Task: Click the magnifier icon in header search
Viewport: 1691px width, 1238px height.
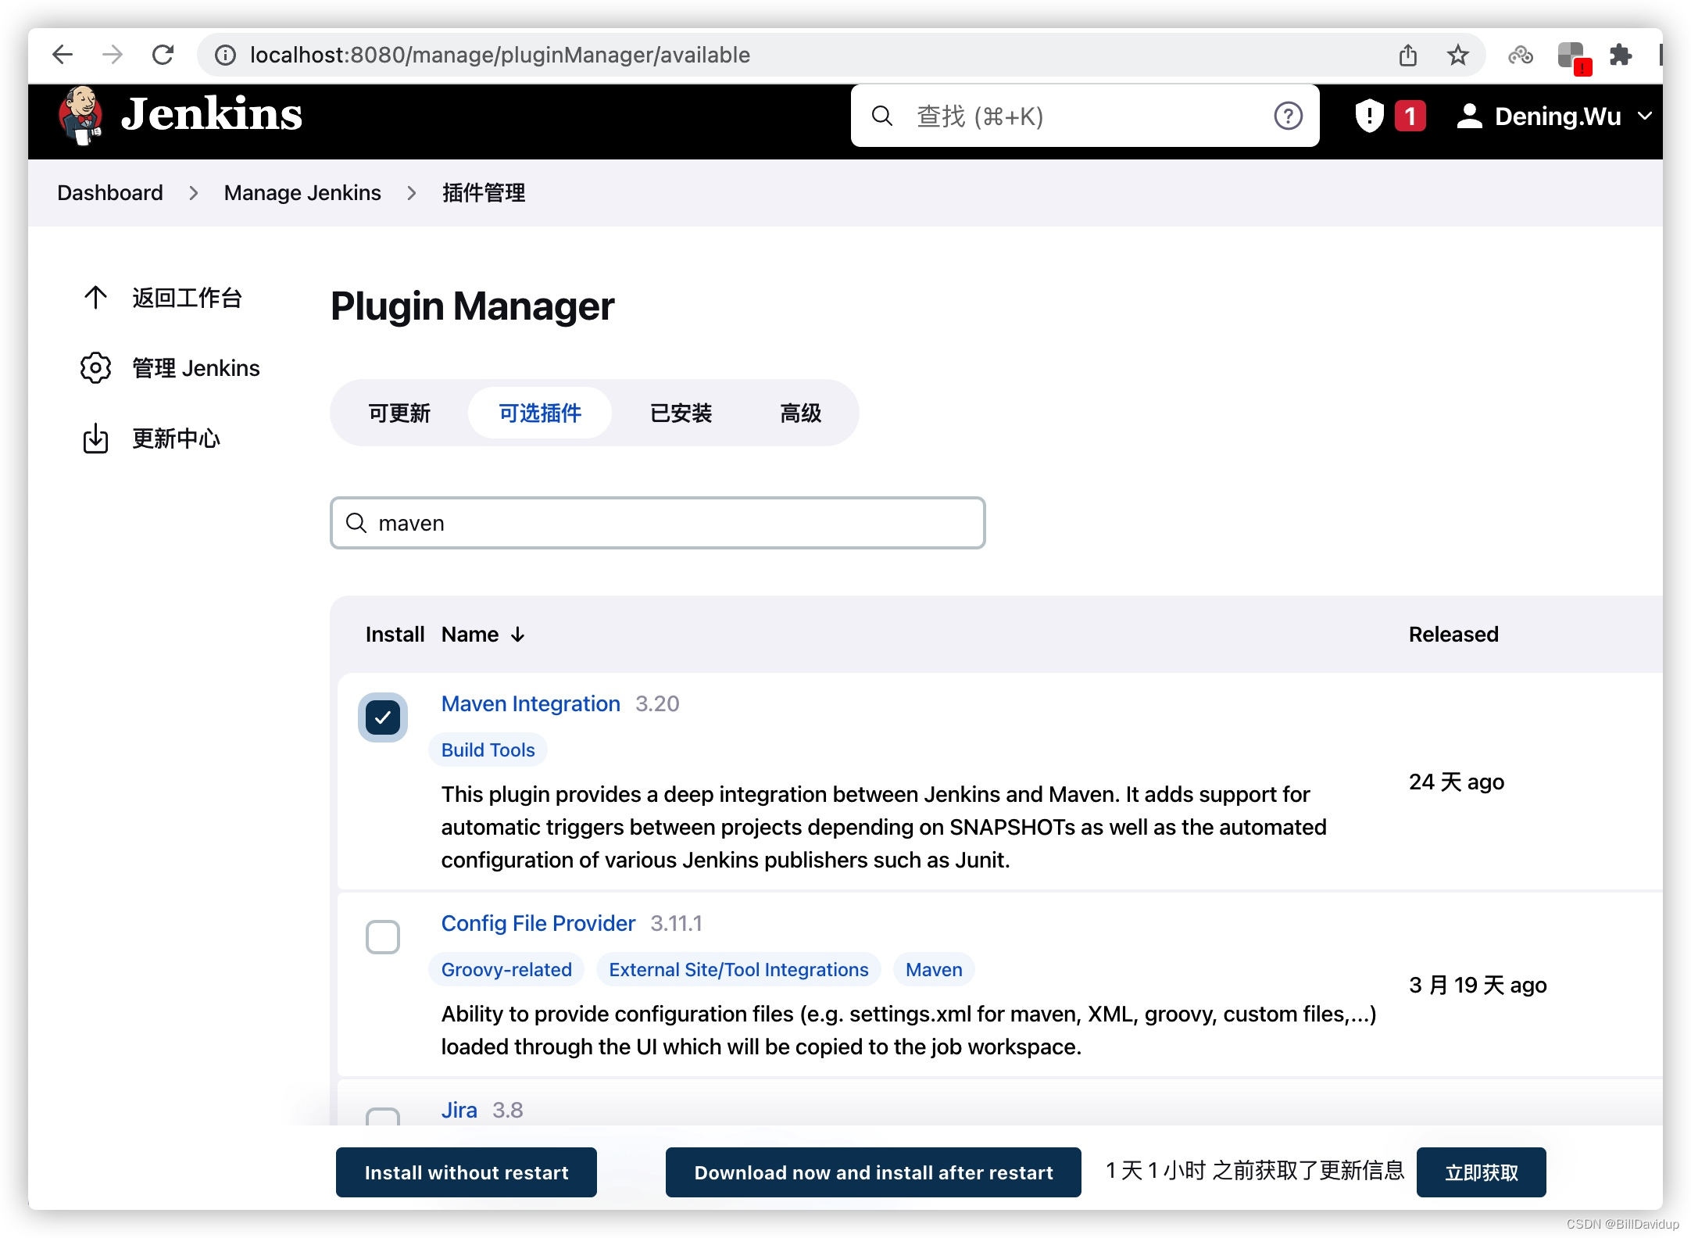Action: point(882,116)
